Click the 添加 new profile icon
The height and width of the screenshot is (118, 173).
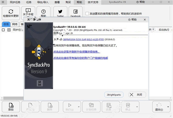11,105
